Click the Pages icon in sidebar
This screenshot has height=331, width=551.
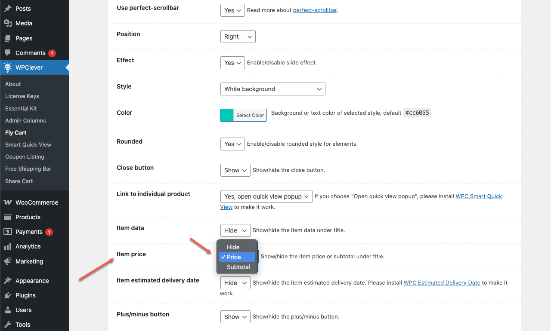8,38
